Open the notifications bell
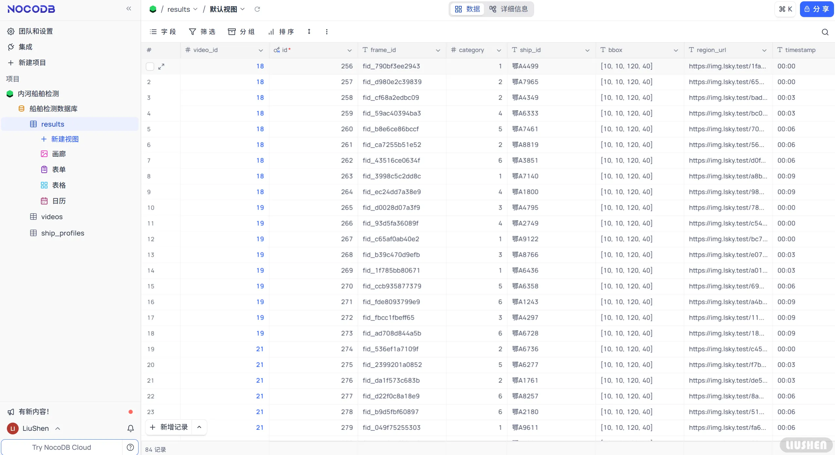Viewport: 835px width, 455px height. (x=130, y=428)
